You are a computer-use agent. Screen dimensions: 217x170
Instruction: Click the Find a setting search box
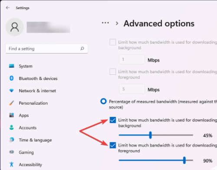coord(46,49)
